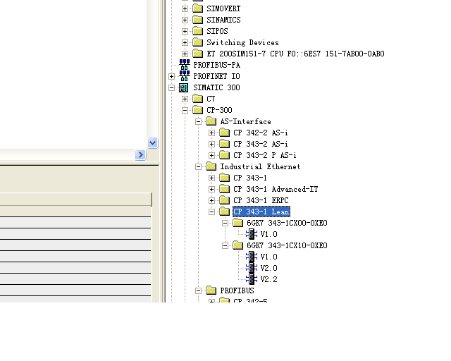Click the horizontal scrollbar right arrow
The image size is (451, 361).
140,155
